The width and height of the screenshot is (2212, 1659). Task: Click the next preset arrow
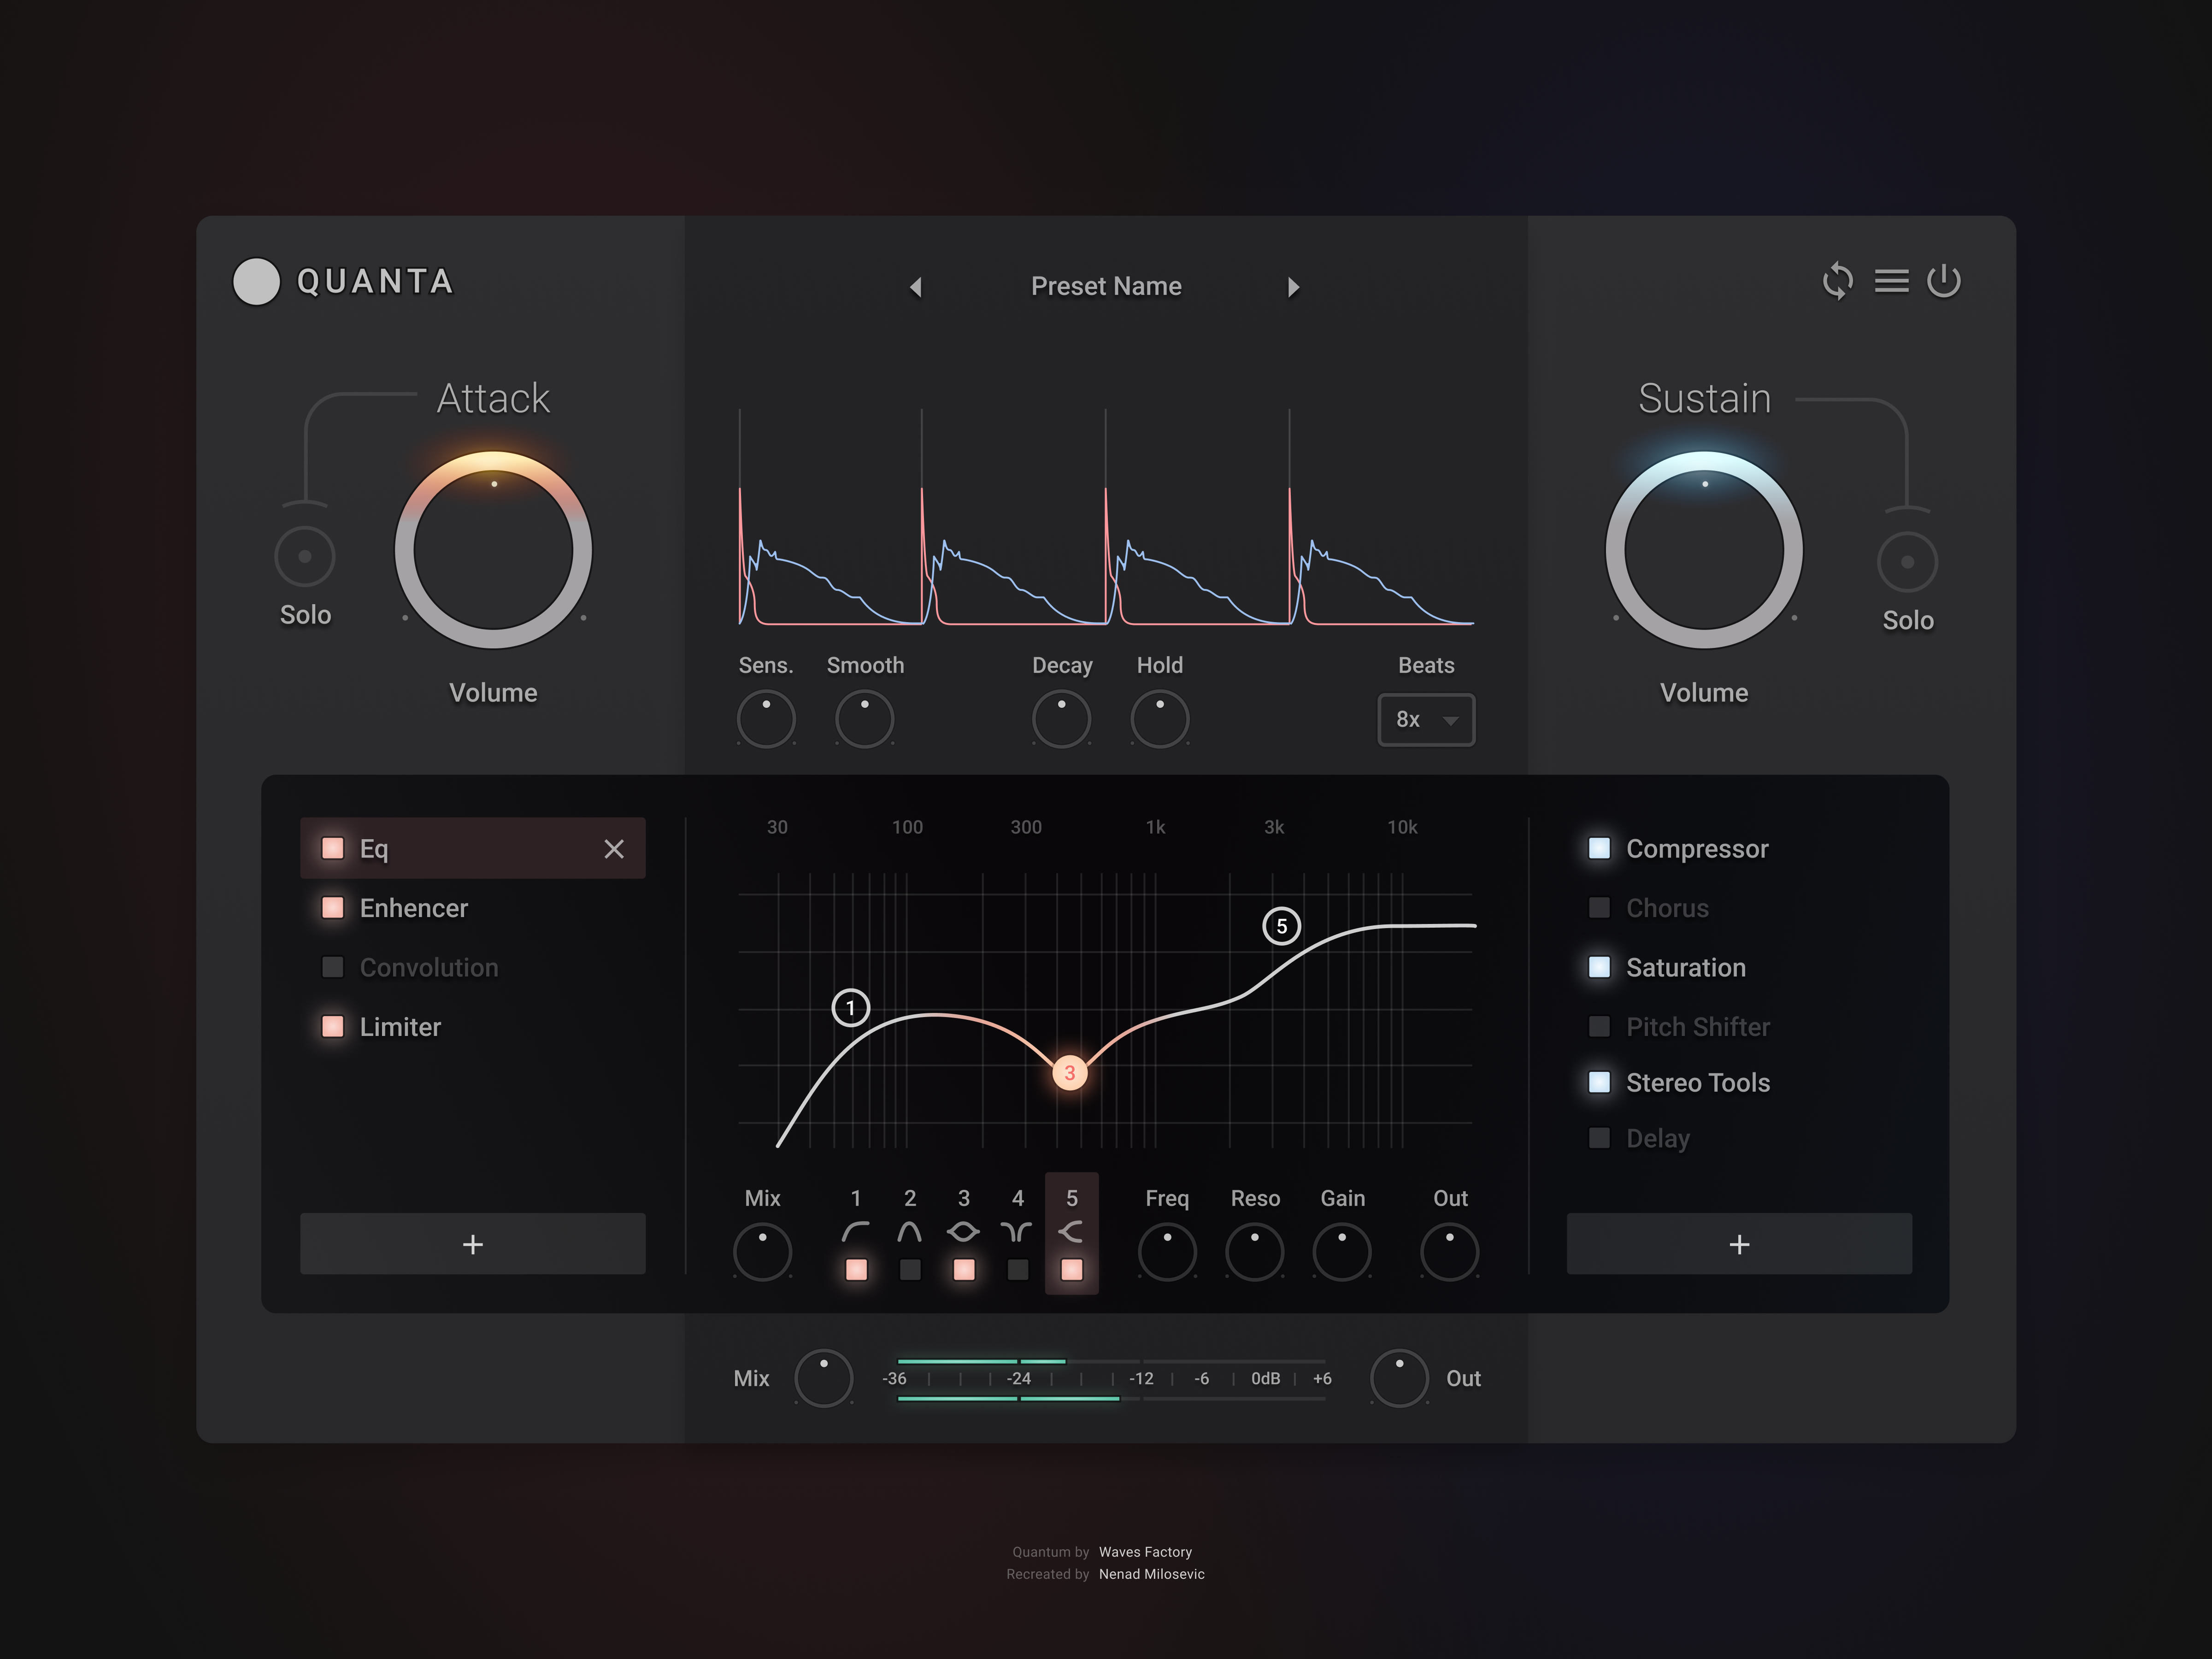click(x=1294, y=287)
